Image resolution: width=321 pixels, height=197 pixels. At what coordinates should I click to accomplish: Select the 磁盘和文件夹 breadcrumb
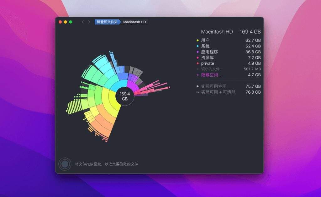tap(107, 22)
